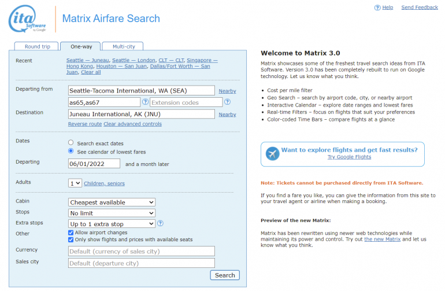Select the Search exact dates option
The width and height of the screenshot is (445, 291).
coord(71,143)
